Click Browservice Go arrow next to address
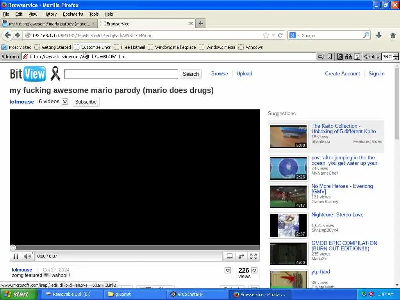 [321, 57]
